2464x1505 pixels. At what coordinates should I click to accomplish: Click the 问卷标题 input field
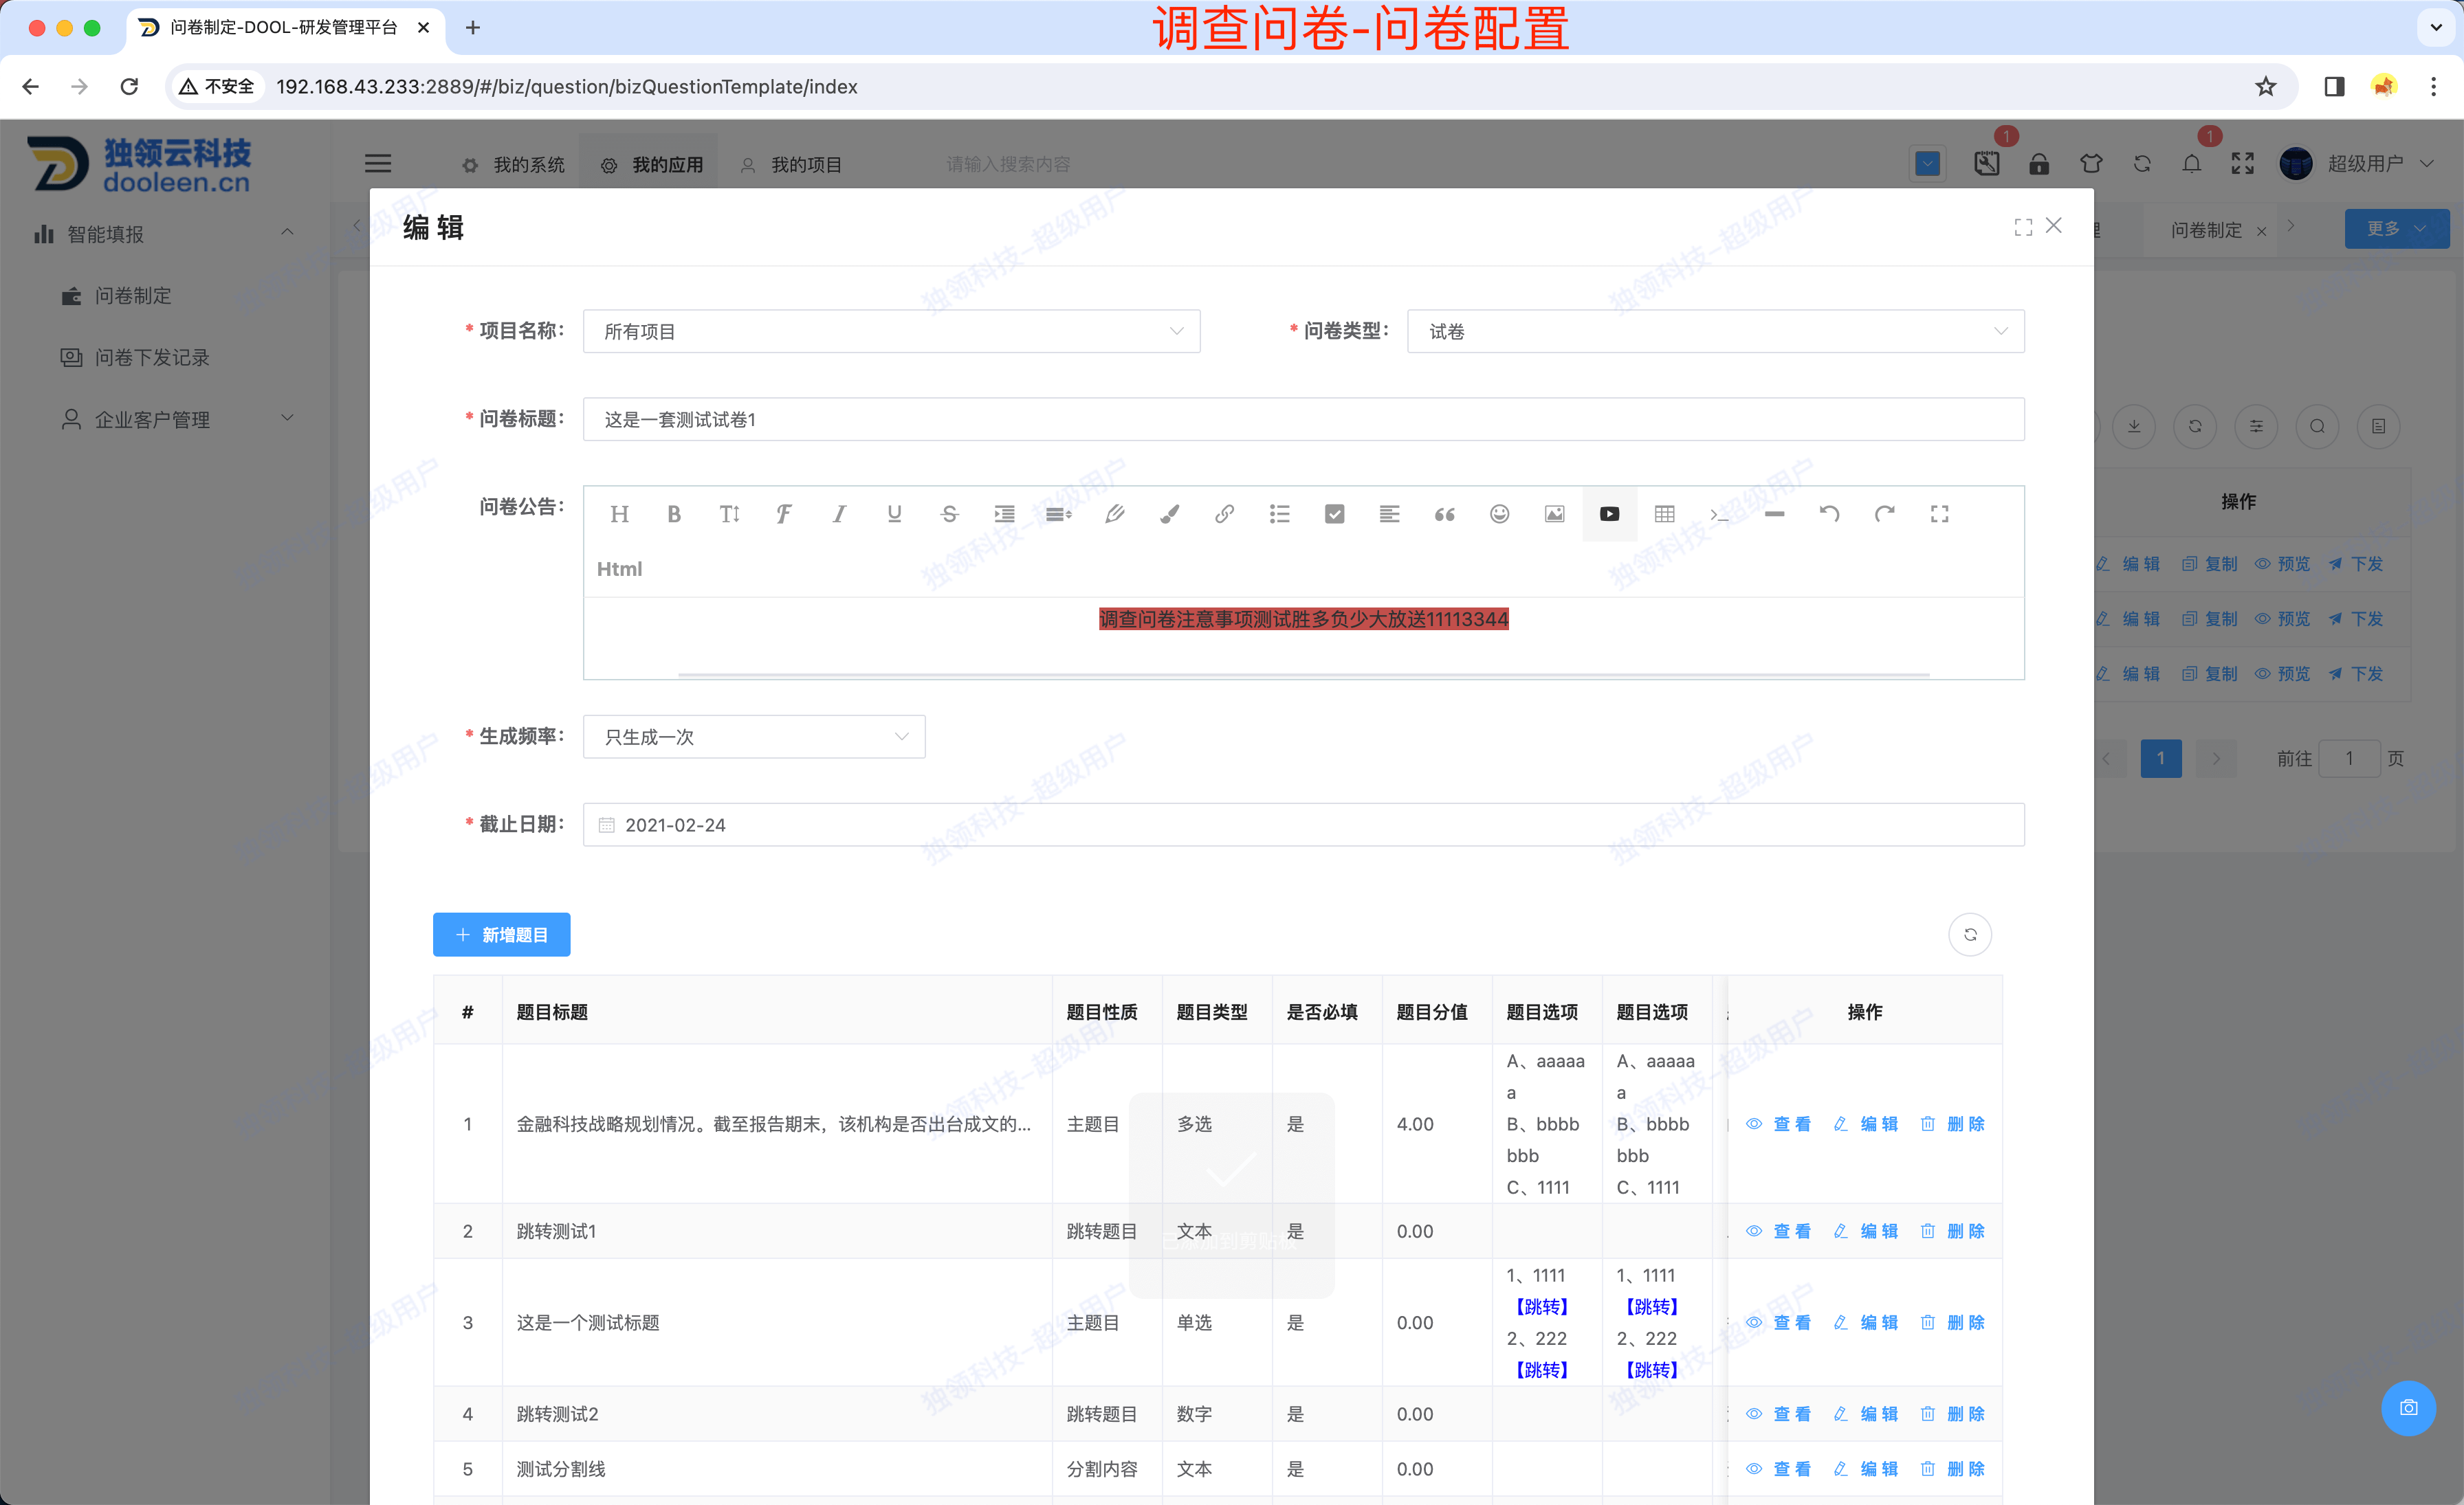click(1303, 420)
